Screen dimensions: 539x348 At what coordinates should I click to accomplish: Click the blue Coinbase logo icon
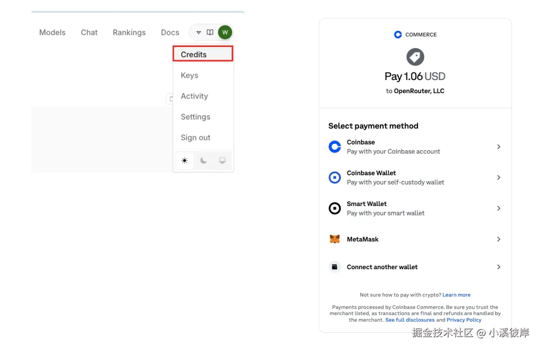coord(335,147)
